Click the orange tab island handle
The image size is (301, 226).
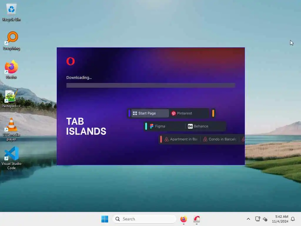pyautogui.click(x=213, y=113)
